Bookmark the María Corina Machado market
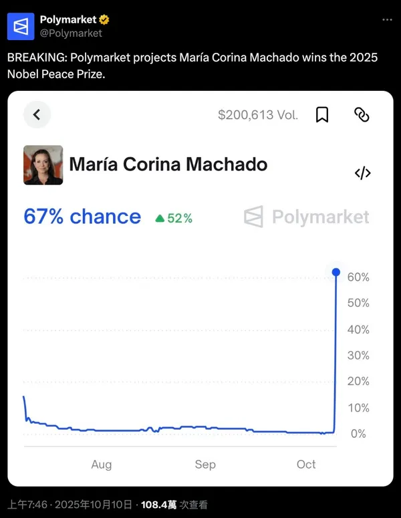 pos(322,115)
